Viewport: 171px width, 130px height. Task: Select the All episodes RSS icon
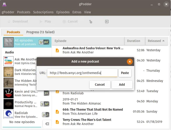click(x=9, y=42)
